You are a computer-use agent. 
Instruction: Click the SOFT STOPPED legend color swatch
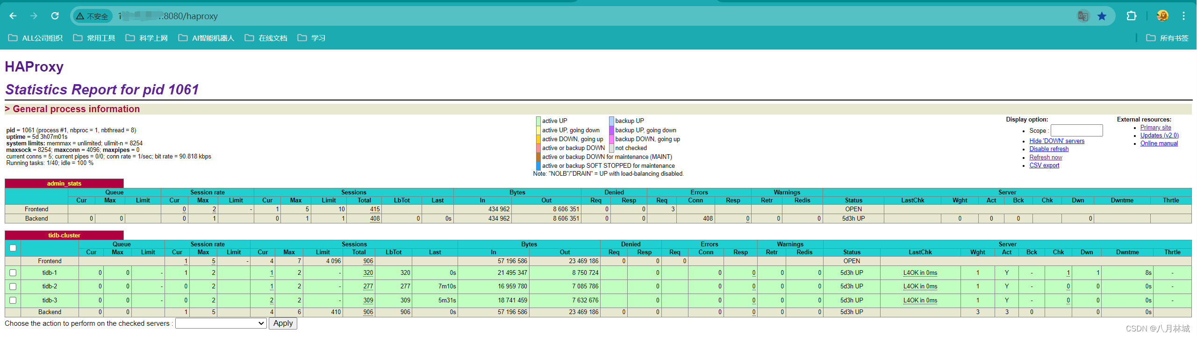coord(538,165)
